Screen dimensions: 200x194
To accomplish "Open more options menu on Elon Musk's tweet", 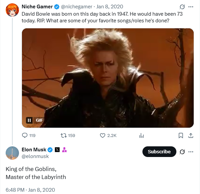I will [x=191, y=152].
